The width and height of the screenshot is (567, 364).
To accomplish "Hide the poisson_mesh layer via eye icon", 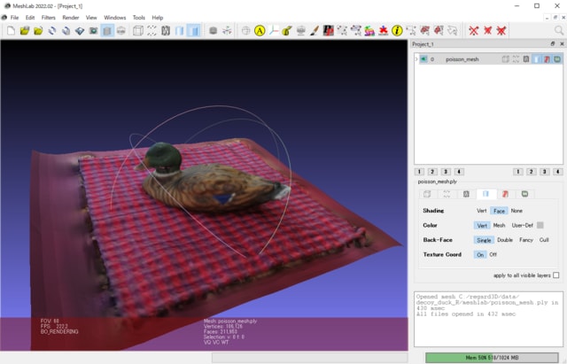I will [x=423, y=59].
